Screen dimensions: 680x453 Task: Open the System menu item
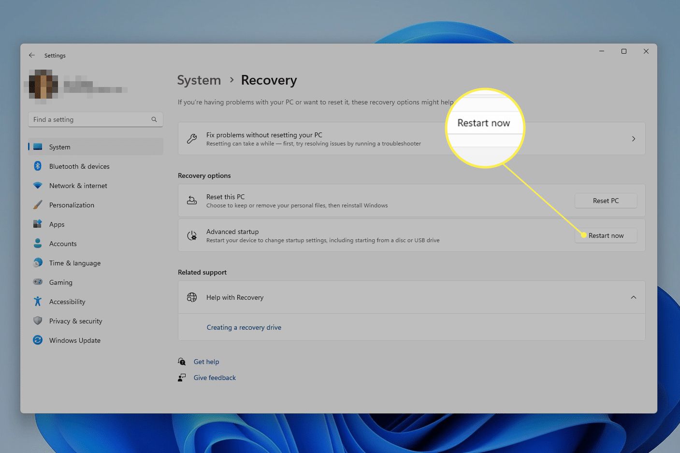coord(96,147)
